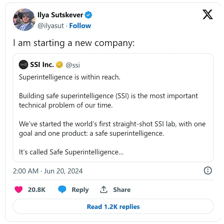Click the gold verified badge next to SSI Inc.

pyautogui.click(x=59, y=64)
